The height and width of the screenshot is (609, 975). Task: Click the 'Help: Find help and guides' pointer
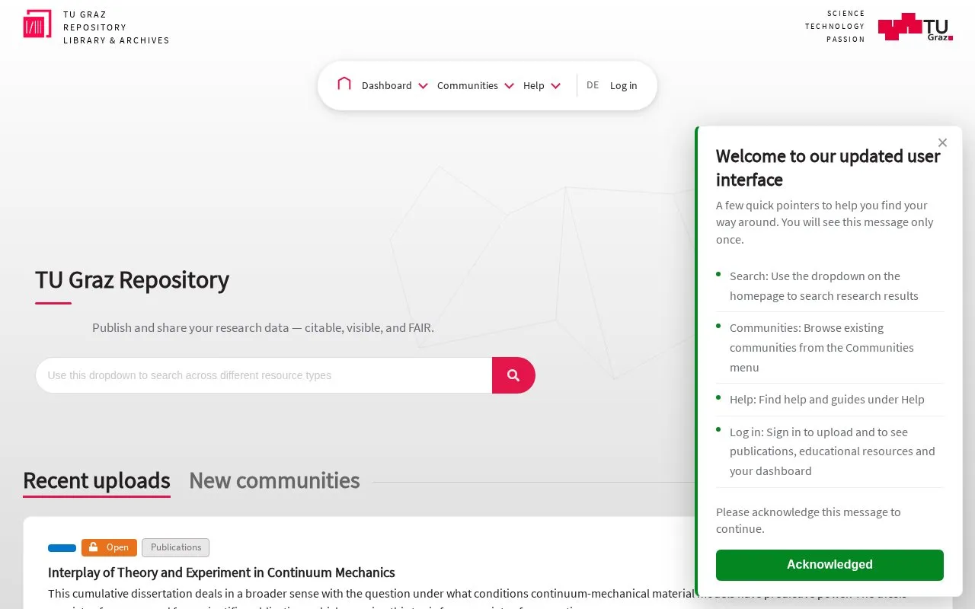(x=827, y=400)
